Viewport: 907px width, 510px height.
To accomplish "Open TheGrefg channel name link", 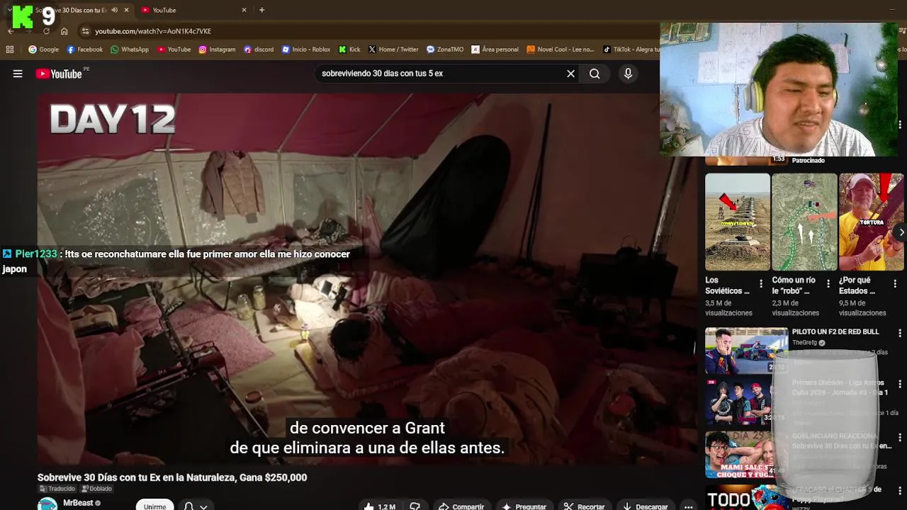I will pos(804,343).
